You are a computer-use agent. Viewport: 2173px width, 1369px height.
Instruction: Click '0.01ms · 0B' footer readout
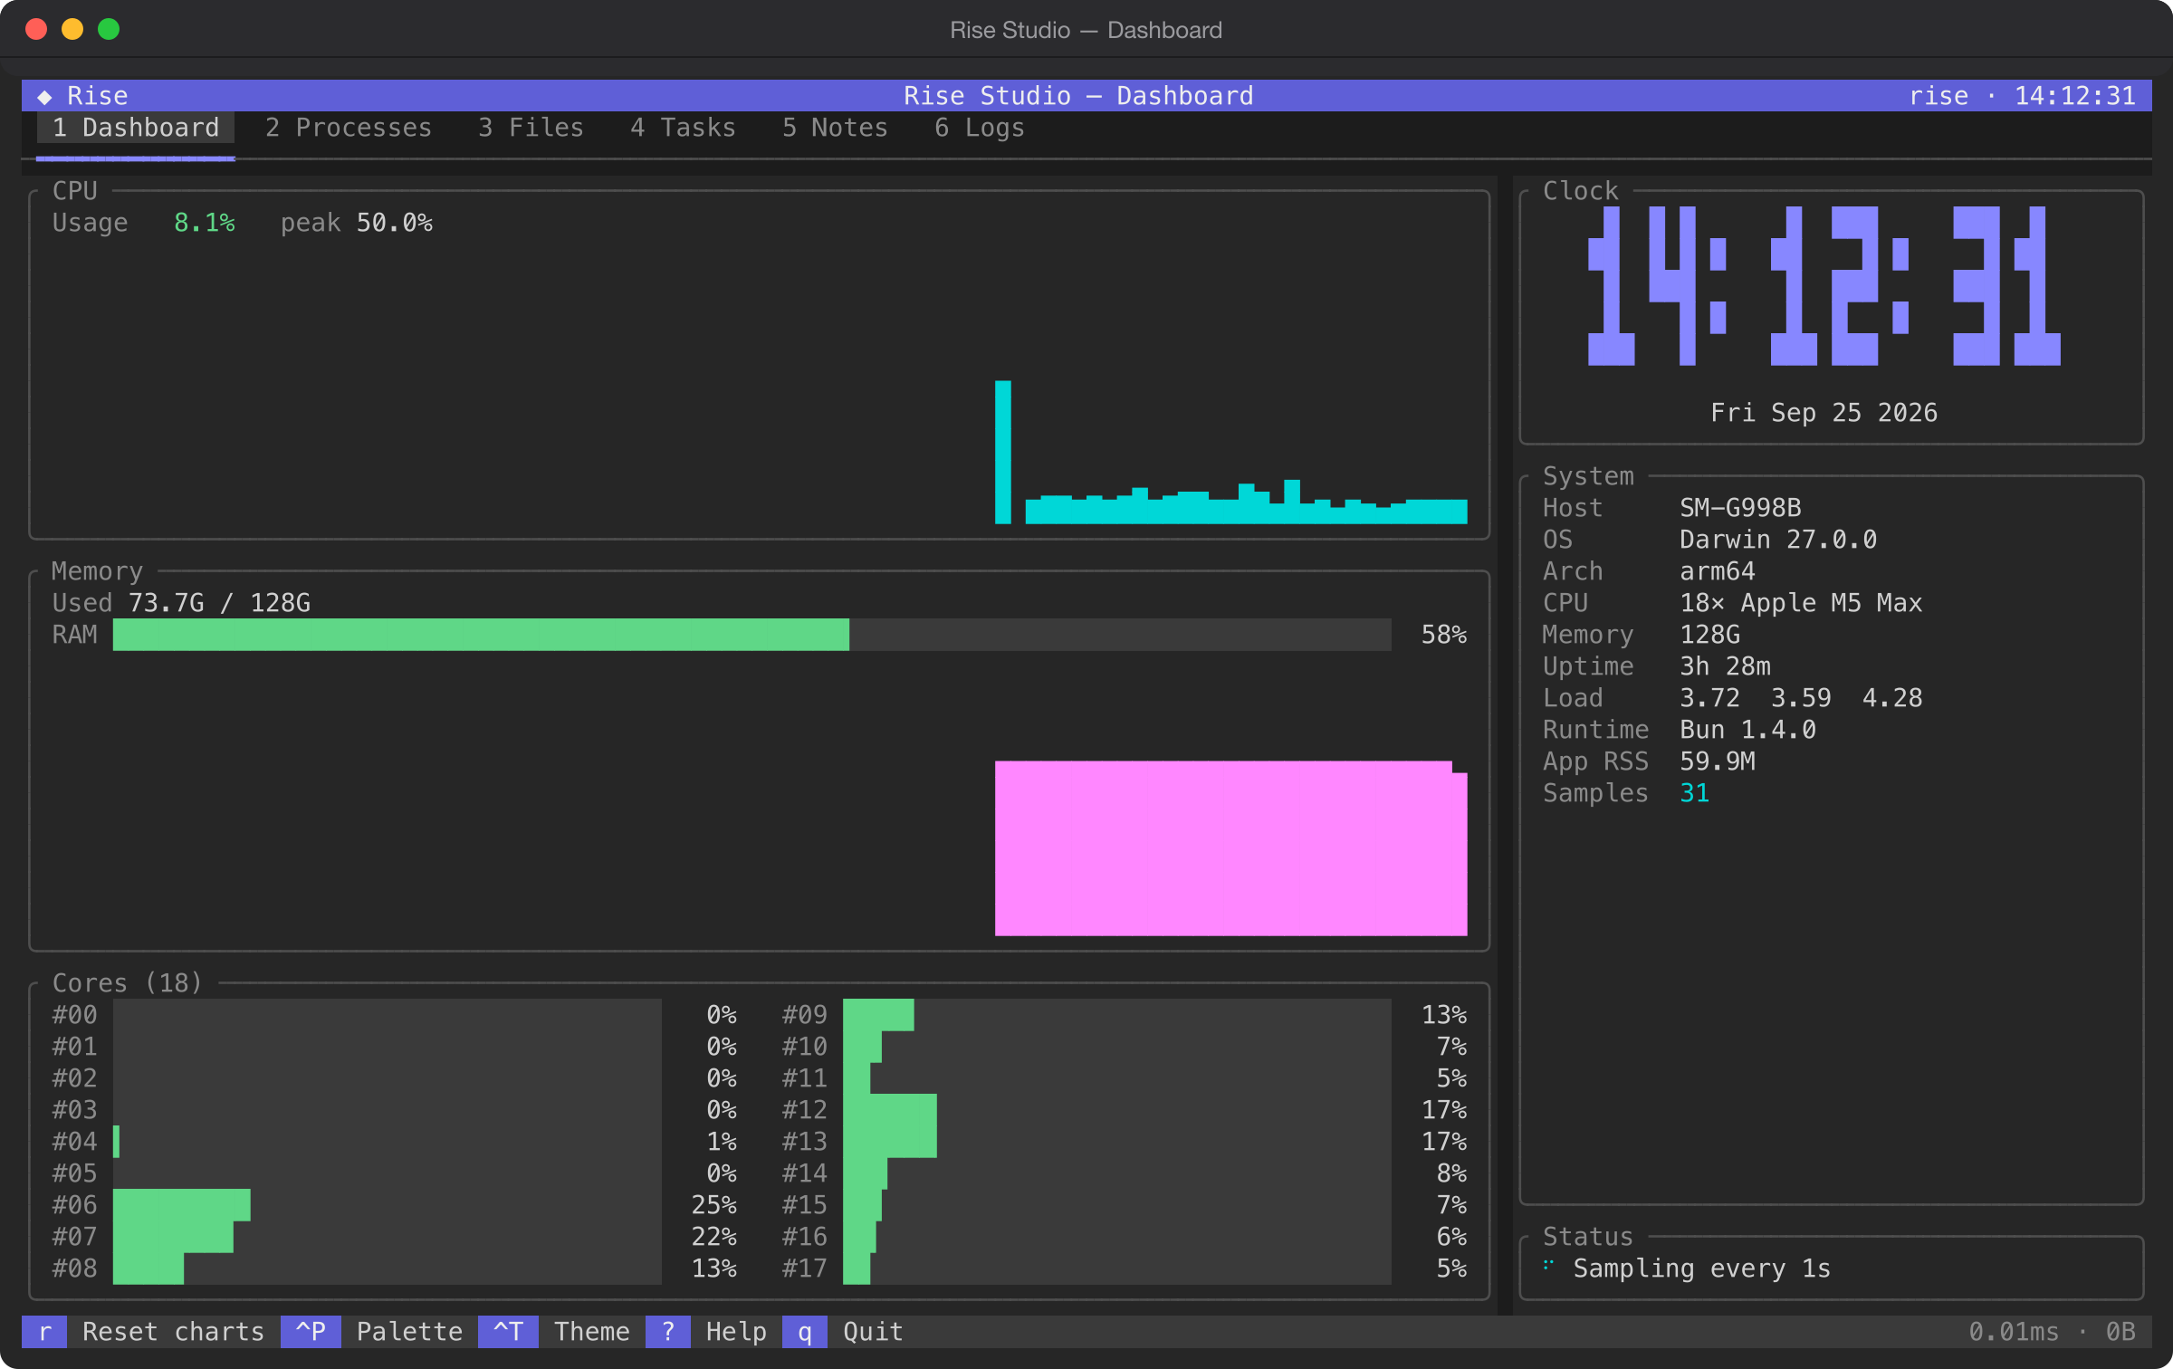tap(2052, 1332)
